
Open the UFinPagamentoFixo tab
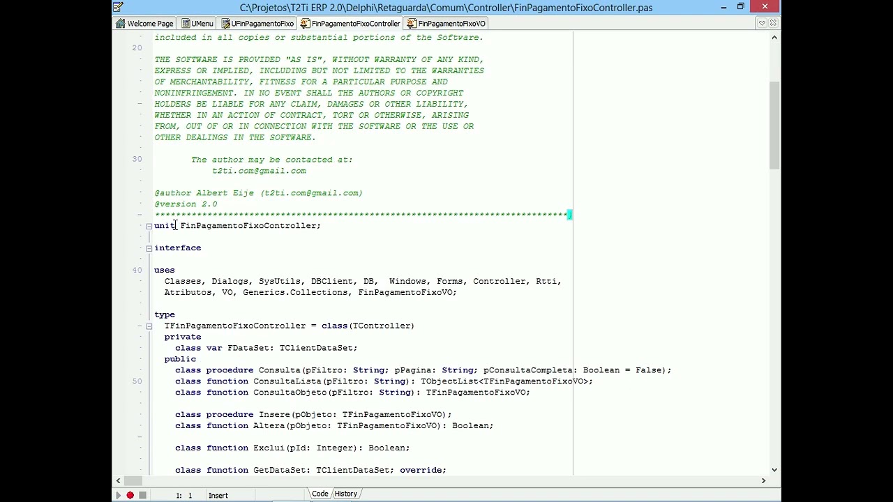[x=257, y=24]
